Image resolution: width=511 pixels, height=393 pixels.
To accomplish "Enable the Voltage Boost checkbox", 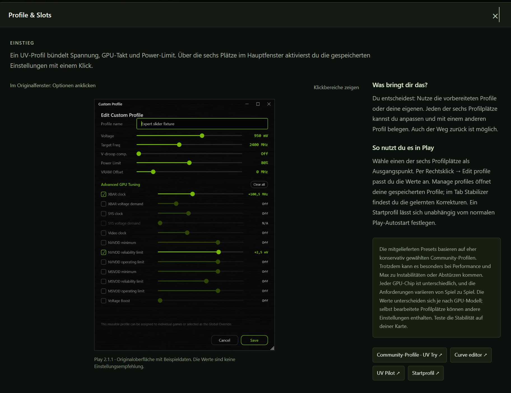I will click(x=104, y=301).
